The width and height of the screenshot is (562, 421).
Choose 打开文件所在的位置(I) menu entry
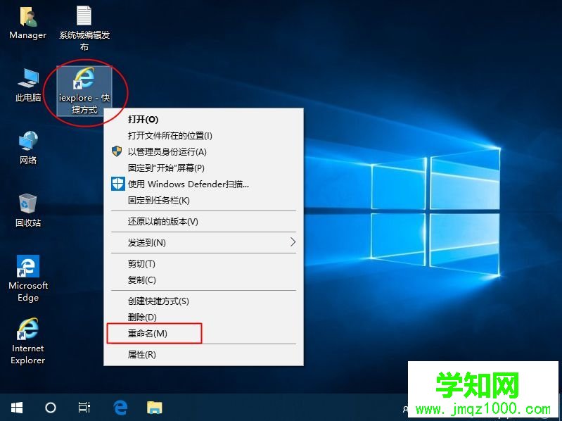click(x=203, y=136)
